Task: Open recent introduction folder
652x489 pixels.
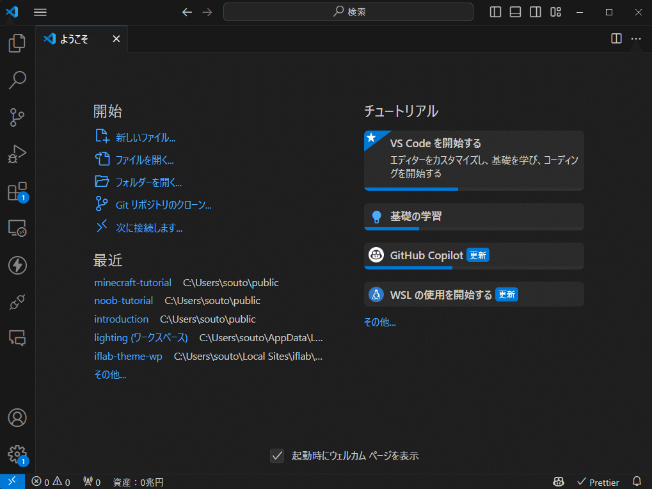Action: [121, 319]
